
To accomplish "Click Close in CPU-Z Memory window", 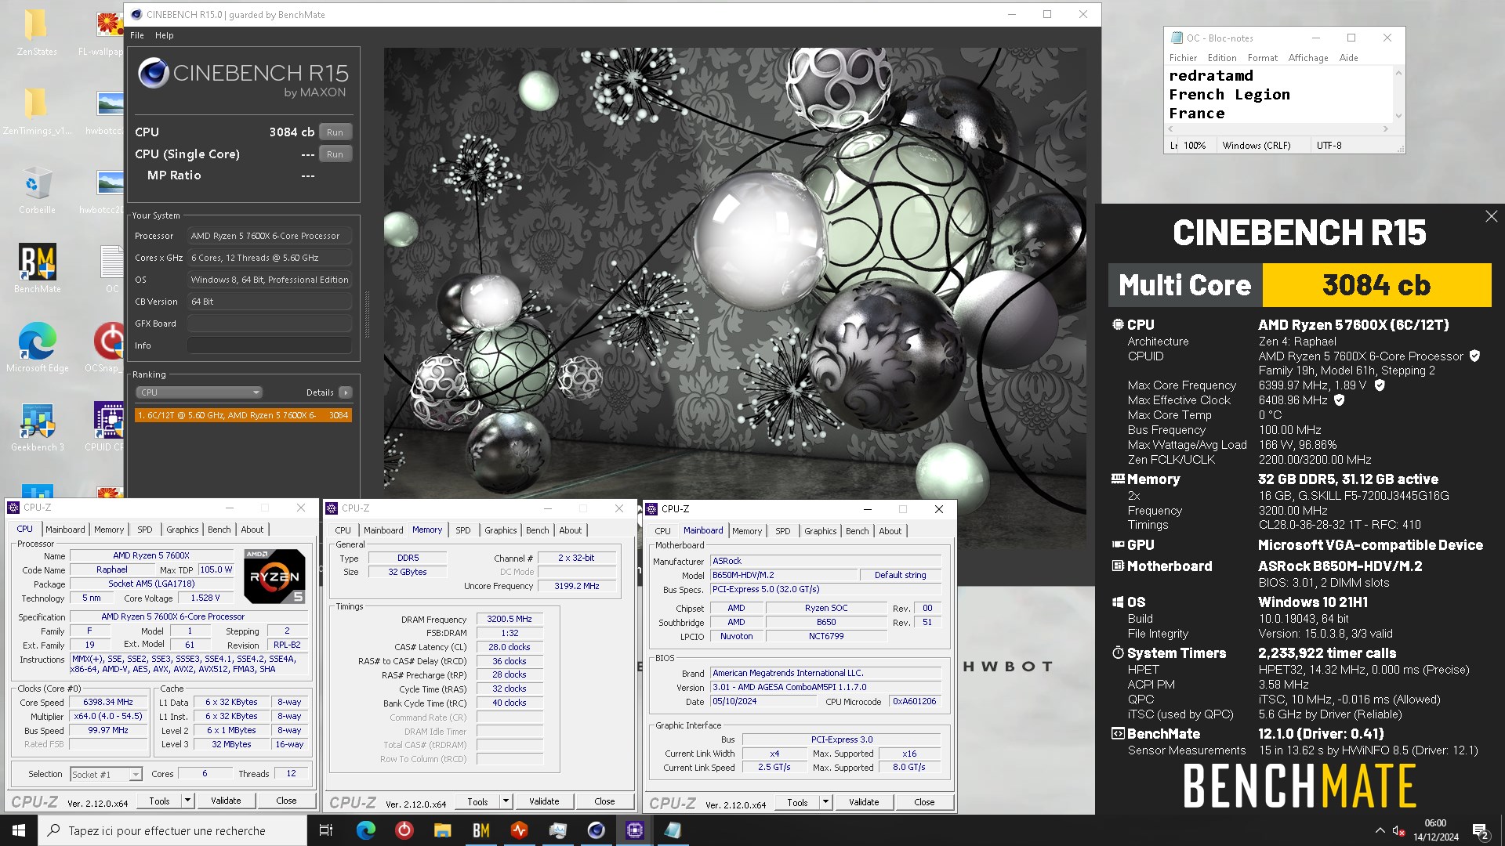I will [x=604, y=801].
